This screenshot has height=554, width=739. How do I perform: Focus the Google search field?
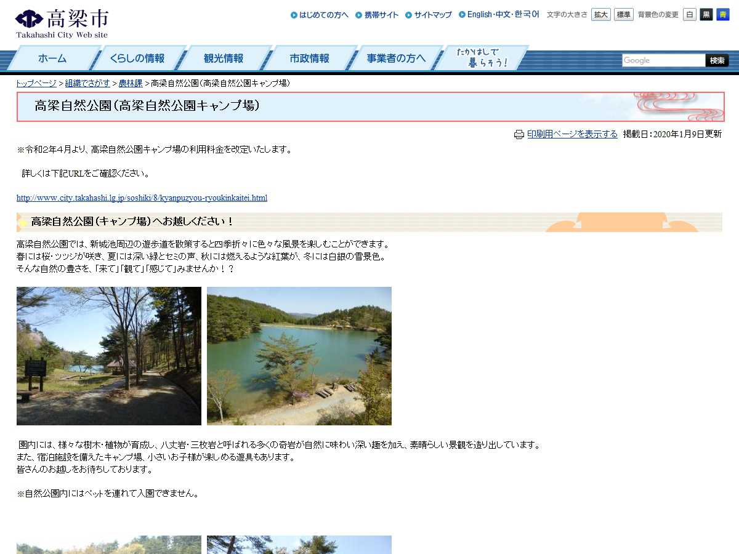pos(663,60)
